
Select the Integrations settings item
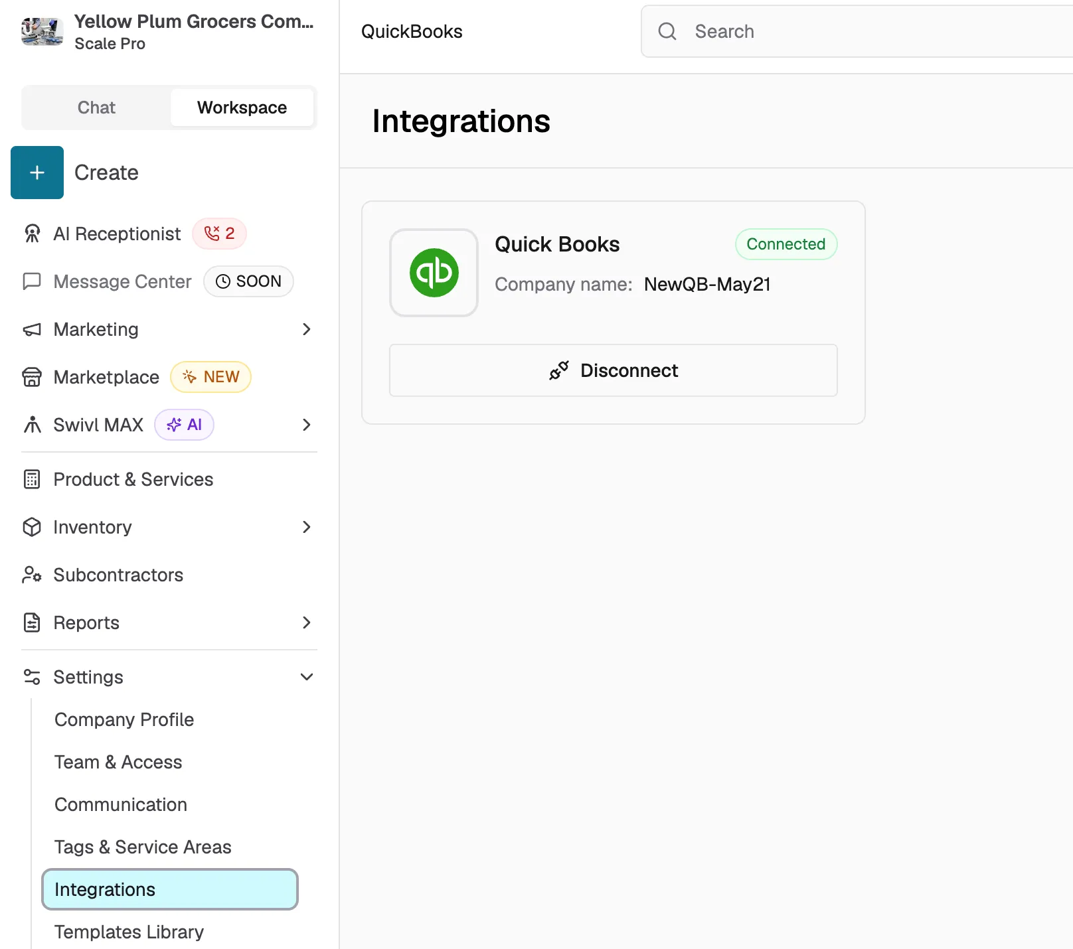pos(170,889)
